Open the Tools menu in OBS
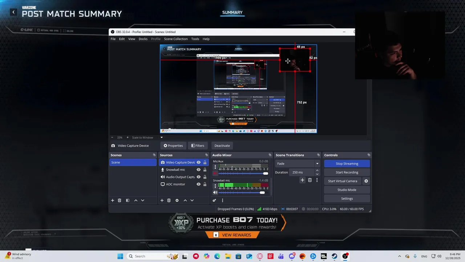 point(195,39)
